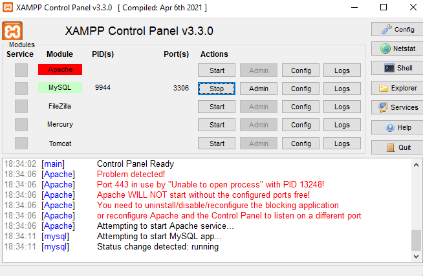Click the XAMPP orange logo icon
This screenshot has width=423, height=276.
(x=12, y=32)
